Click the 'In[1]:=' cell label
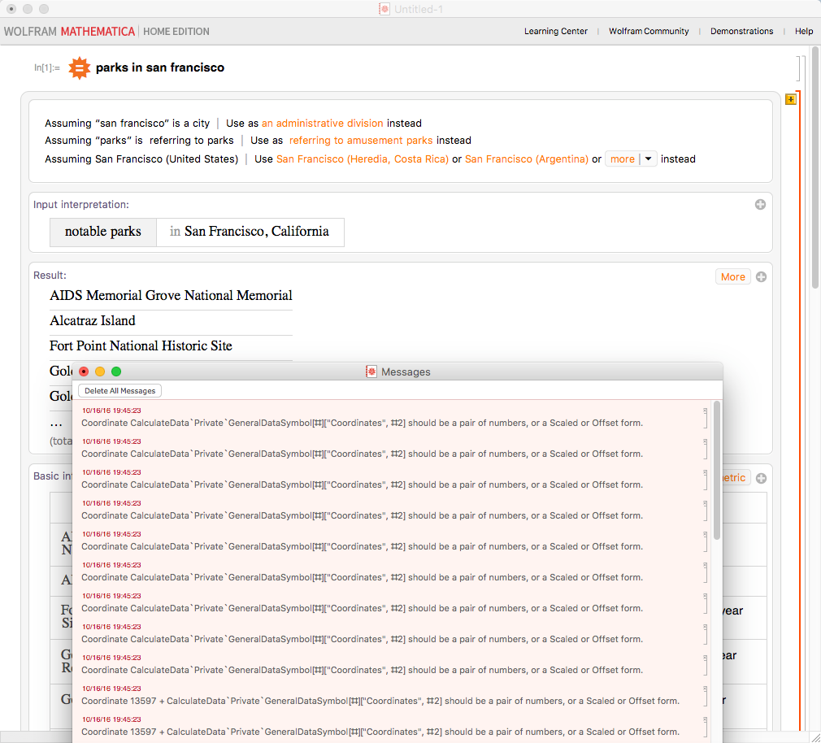Image resolution: width=821 pixels, height=743 pixels. coord(47,68)
